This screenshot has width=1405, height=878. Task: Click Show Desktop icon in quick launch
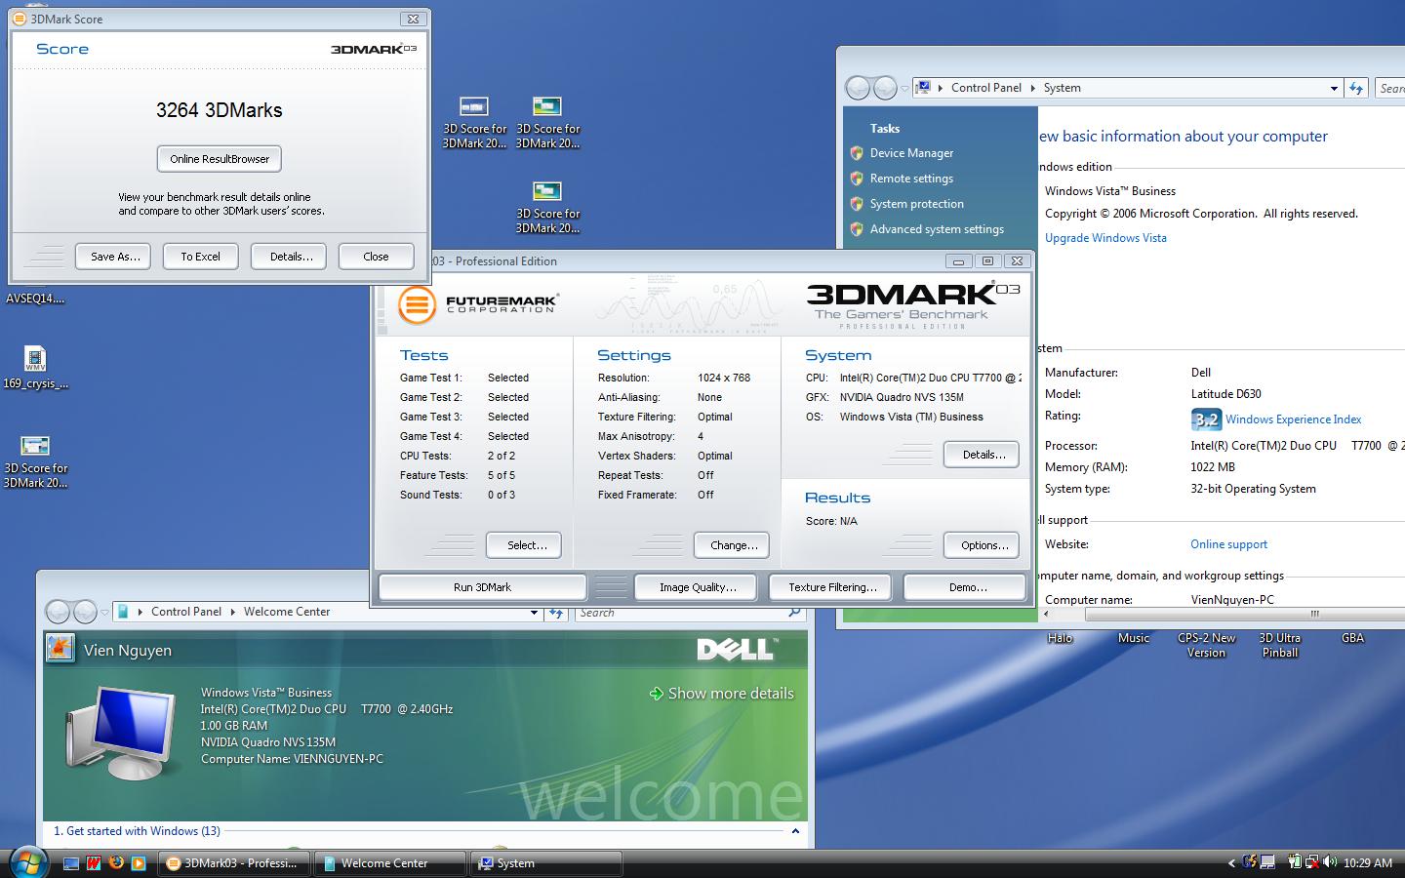pyautogui.click(x=71, y=863)
